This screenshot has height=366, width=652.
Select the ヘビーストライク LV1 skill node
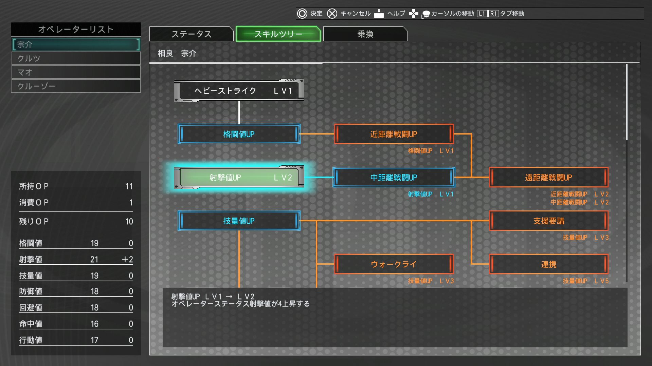pyautogui.click(x=239, y=90)
